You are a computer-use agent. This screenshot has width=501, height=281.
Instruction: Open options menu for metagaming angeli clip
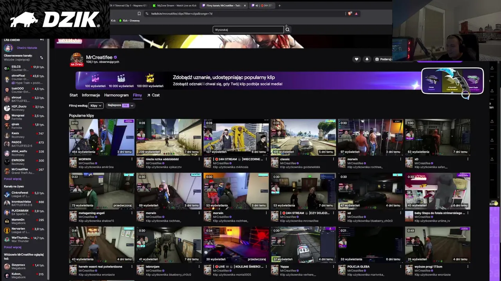(132, 213)
